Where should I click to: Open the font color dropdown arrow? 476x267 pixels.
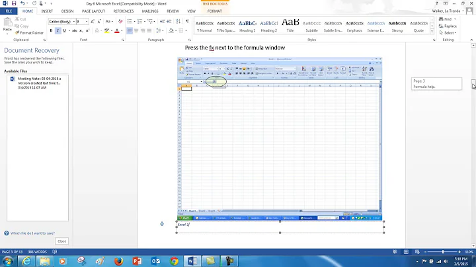[122, 30]
